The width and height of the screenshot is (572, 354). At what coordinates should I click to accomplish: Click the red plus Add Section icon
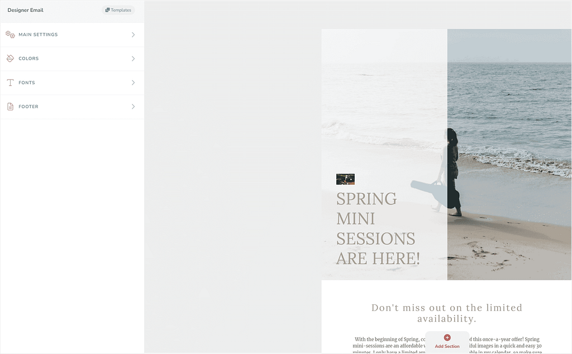(x=447, y=338)
